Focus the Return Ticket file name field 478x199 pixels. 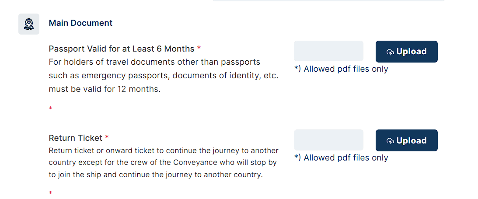click(x=328, y=140)
